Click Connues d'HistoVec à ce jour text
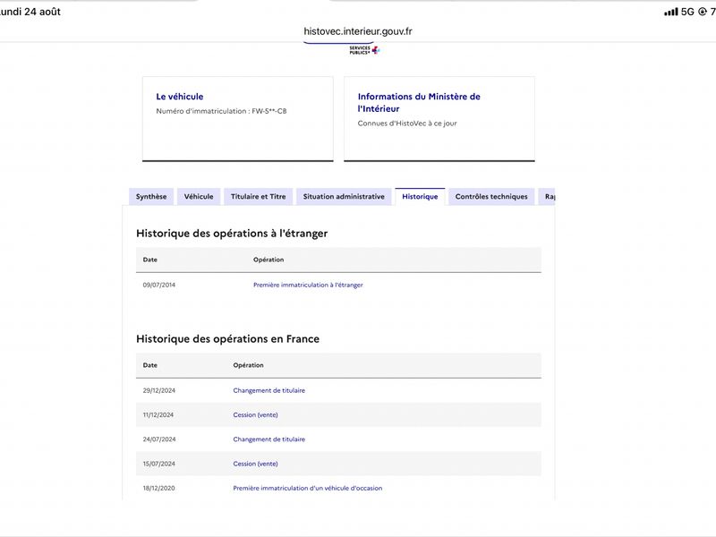Screen dimensions: 716x537 pyautogui.click(x=407, y=124)
